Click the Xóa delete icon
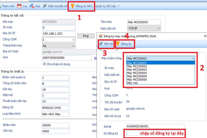This screenshot has width=207, height=138. pos(32,6)
